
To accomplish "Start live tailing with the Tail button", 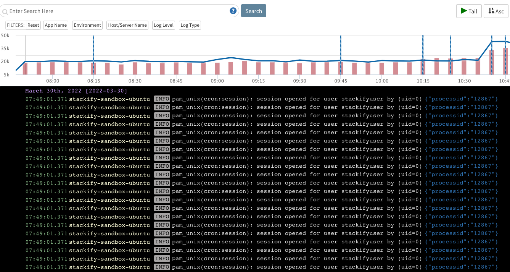I will 469,11.
